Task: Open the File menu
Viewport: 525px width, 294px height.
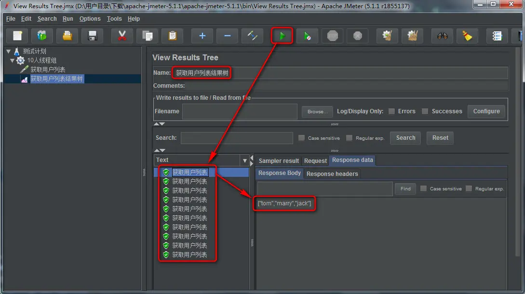Action: pyautogui.click(x=11, y=19)
